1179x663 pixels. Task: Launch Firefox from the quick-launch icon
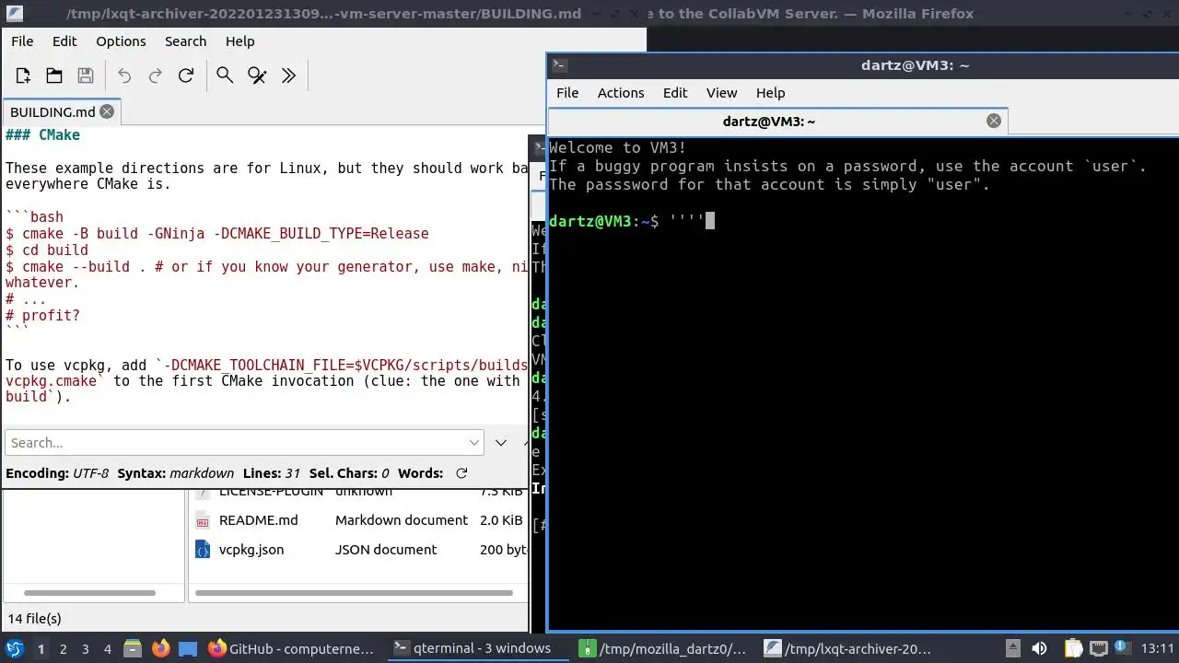tap(160, 648)
